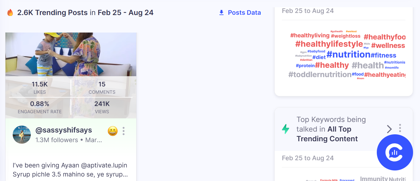Select the #toddlernutrition hashtag
The image size is (420, 181).
click(x=320, y=74)
